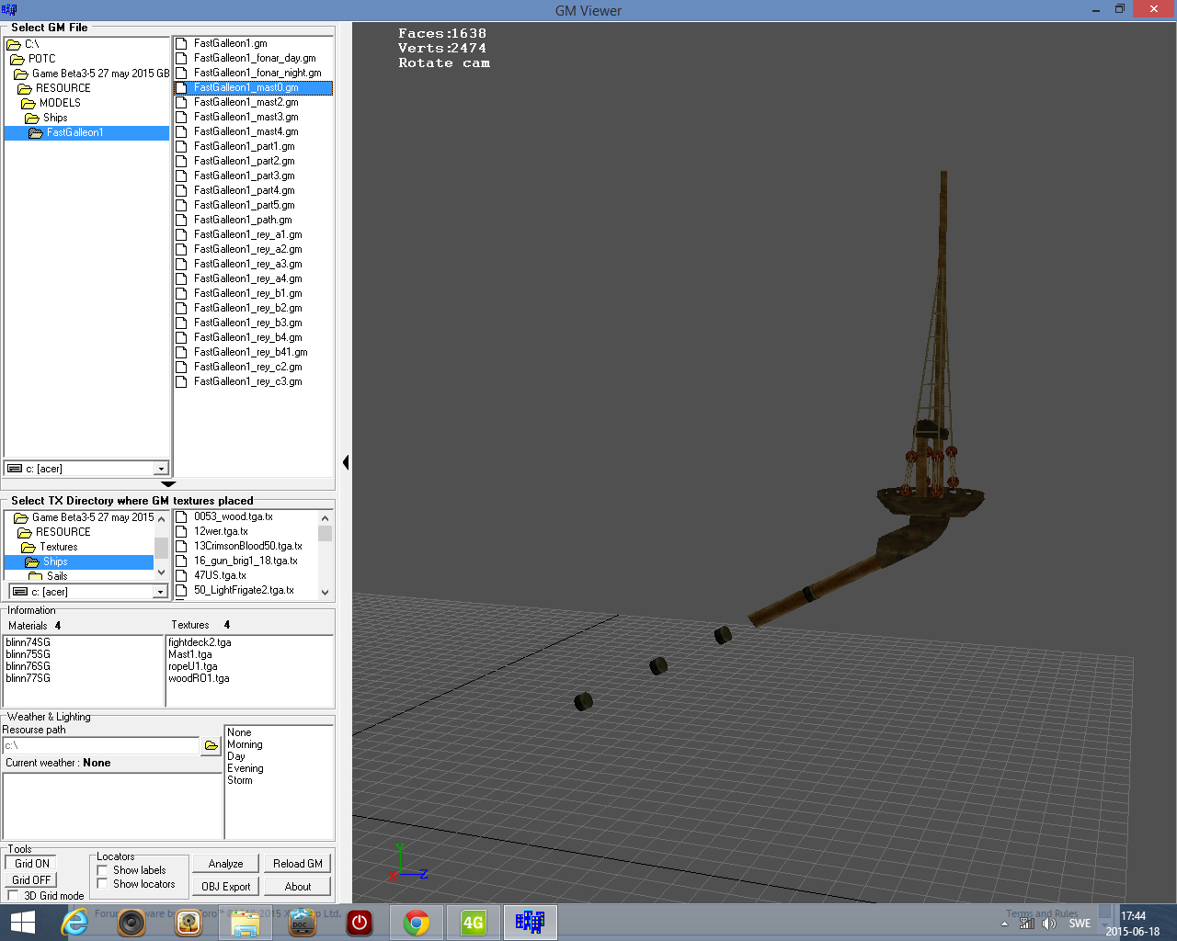Switch to GM Viewer taskbar icon
The image size is (1177, 941).
[530, 923]
